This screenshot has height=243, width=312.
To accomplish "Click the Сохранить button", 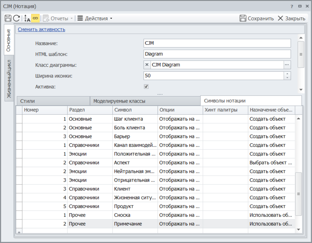I will 257,18.
